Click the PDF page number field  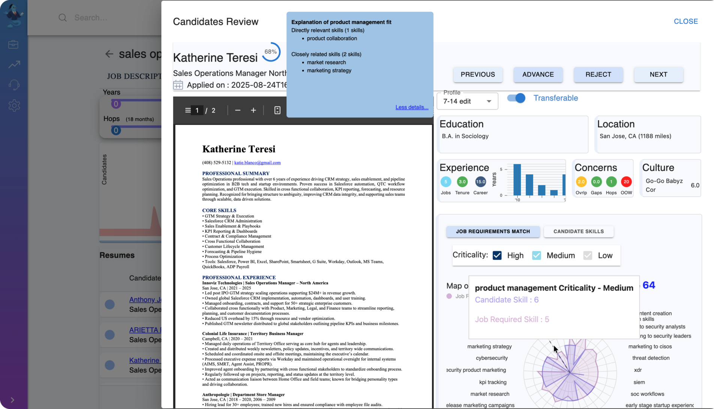pos(197,110)
